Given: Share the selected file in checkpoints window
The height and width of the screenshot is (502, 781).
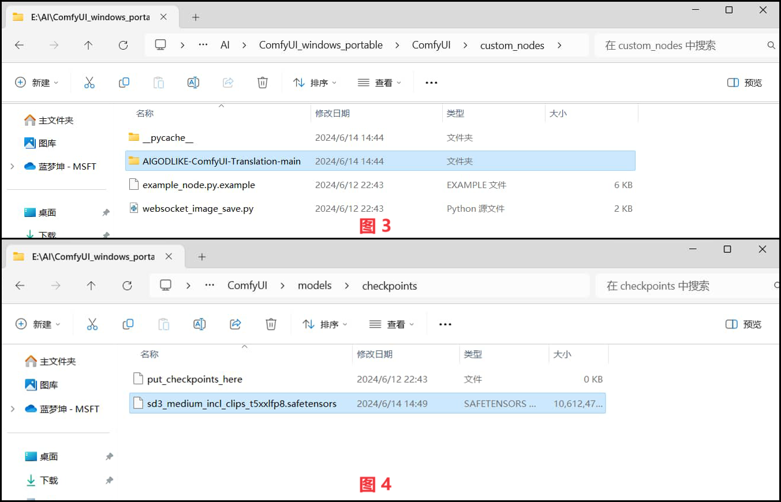Looking at the screenshot, I should pos(236,324).
